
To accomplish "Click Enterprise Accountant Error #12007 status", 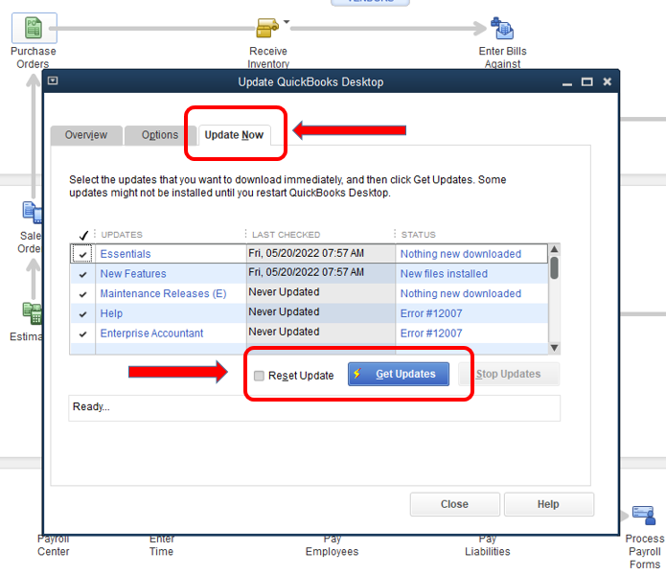I will [x=431, y=333].
